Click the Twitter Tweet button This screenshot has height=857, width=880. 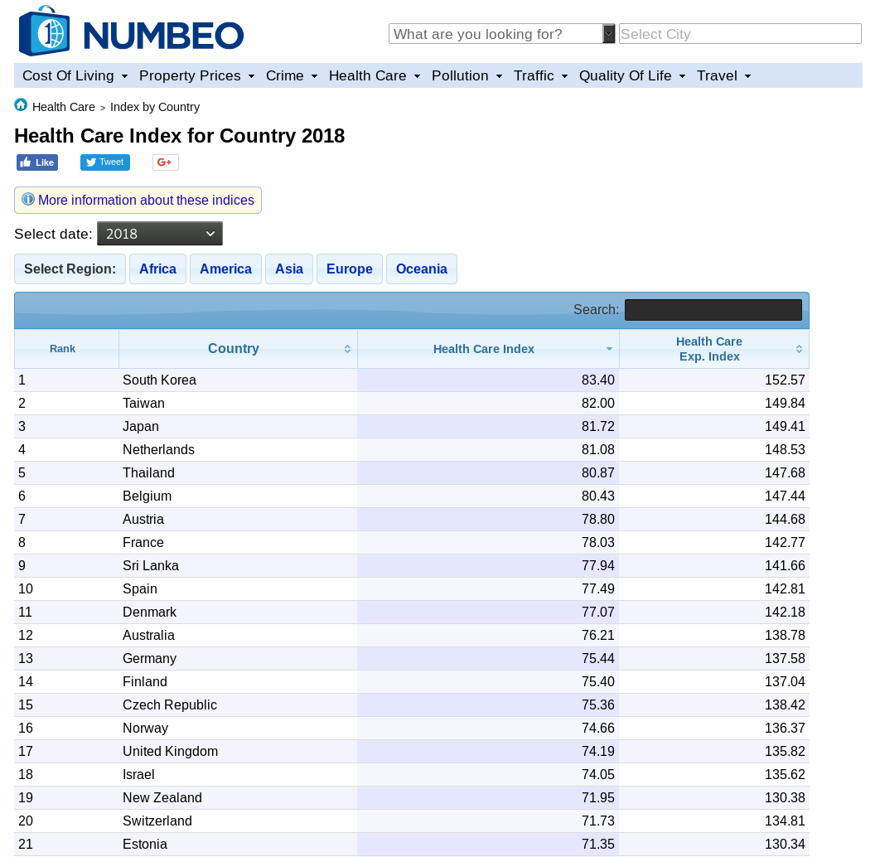105,162
